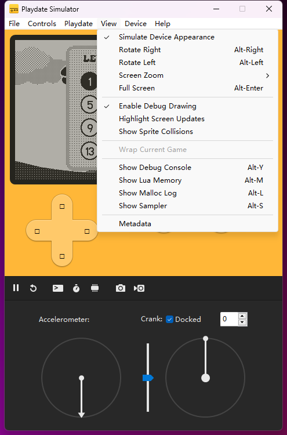Image resolution: width=287 pixels, height=435 pixels.
Task: Increment crank angle with the up spinner arrow
Action: [242, 316]
